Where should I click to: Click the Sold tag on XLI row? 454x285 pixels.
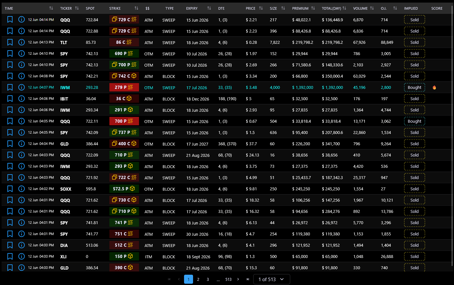[x=414, y=256]
